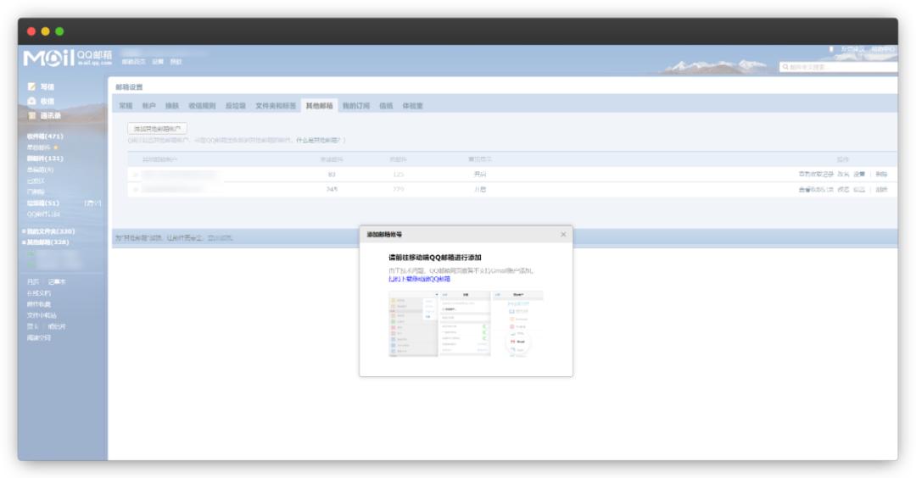The image size is (916, 478).
Task: Click the yellow macOS minimize button
Action: (x=45, y=31)
